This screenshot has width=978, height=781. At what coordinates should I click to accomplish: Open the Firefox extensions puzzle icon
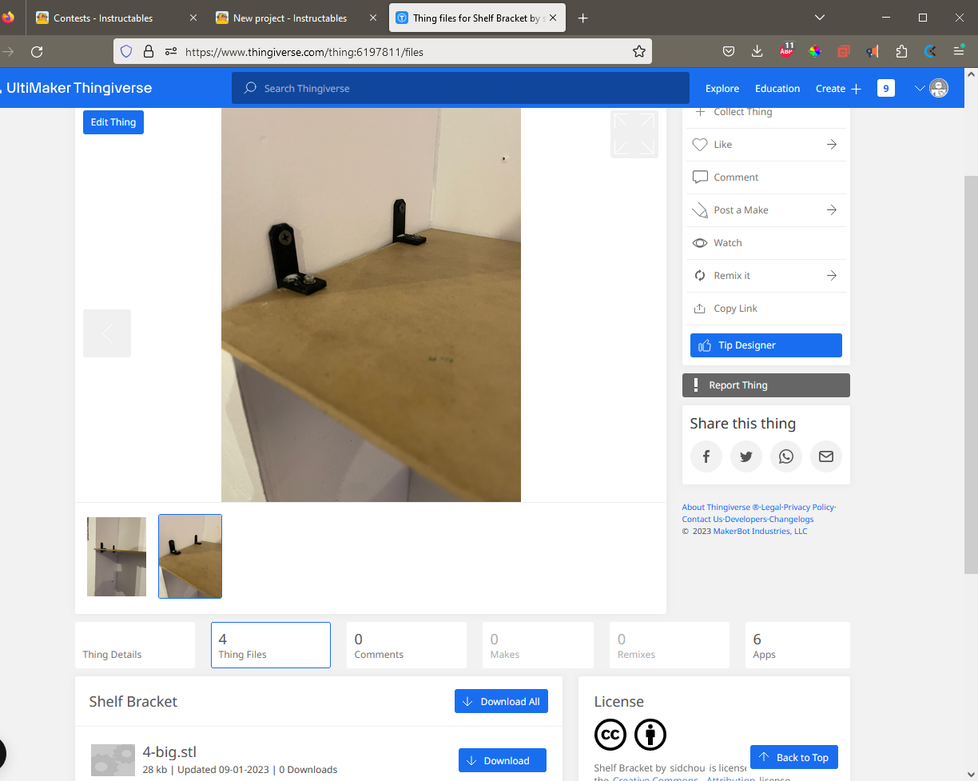pos(901,51)
